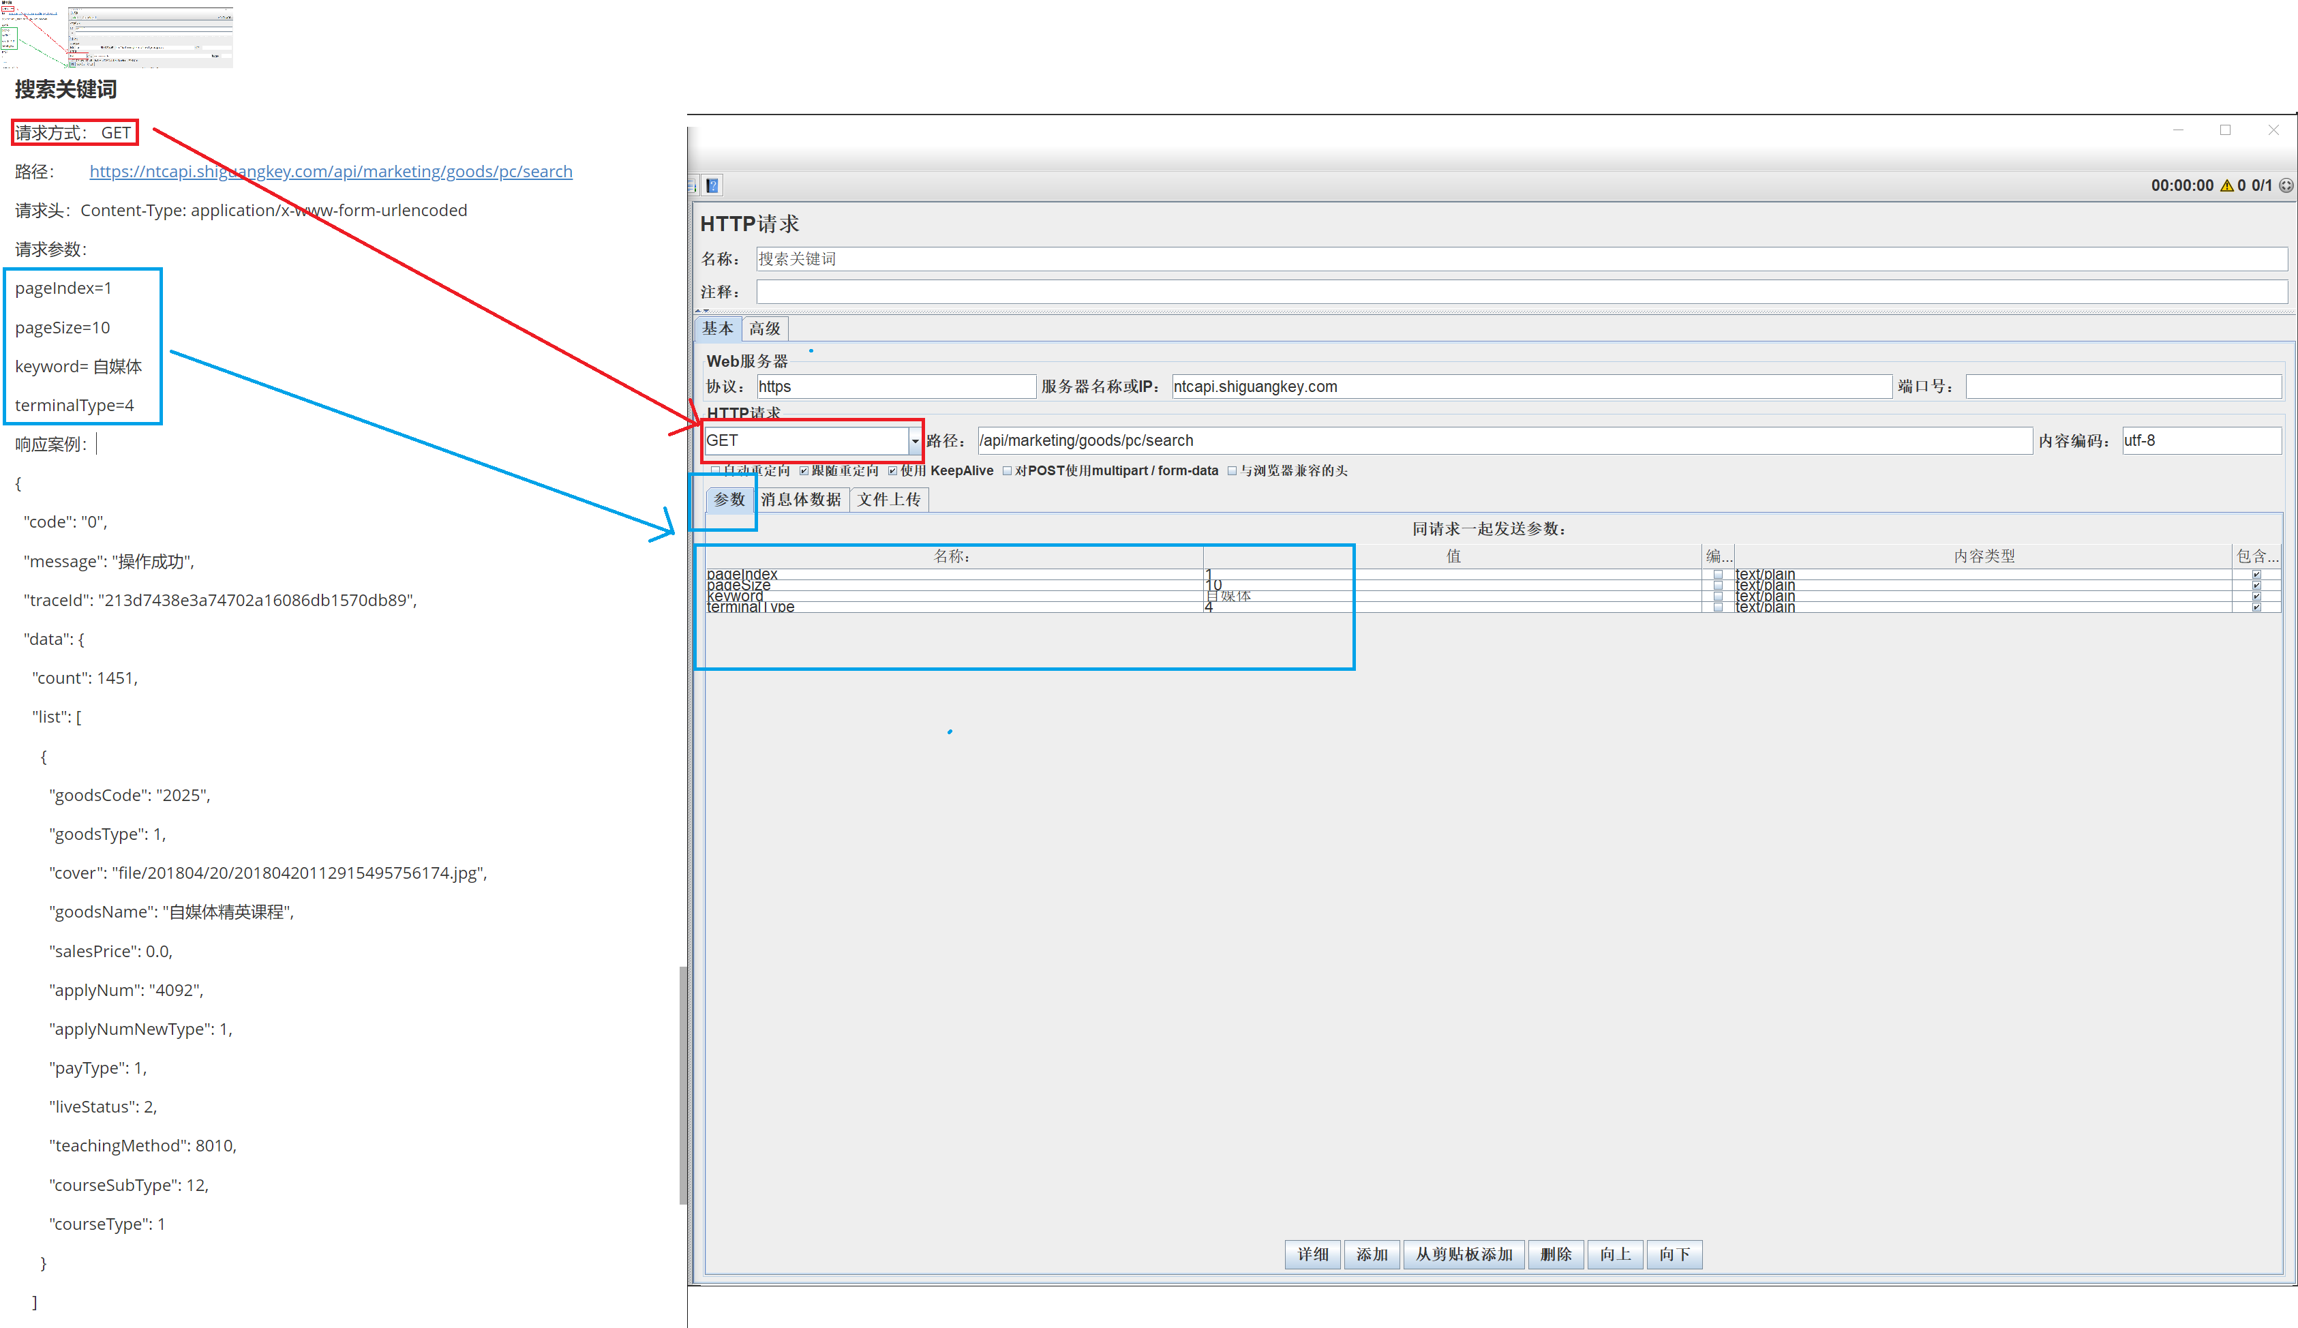Switch to the 文件上传 files upload tab

pos(888,500)
